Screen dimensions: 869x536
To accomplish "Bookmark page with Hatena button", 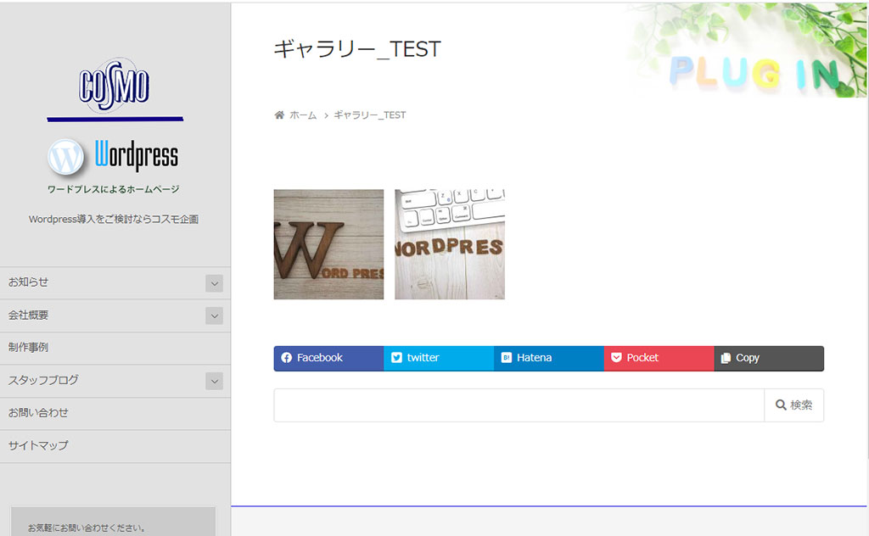I will tap(548, 358).
